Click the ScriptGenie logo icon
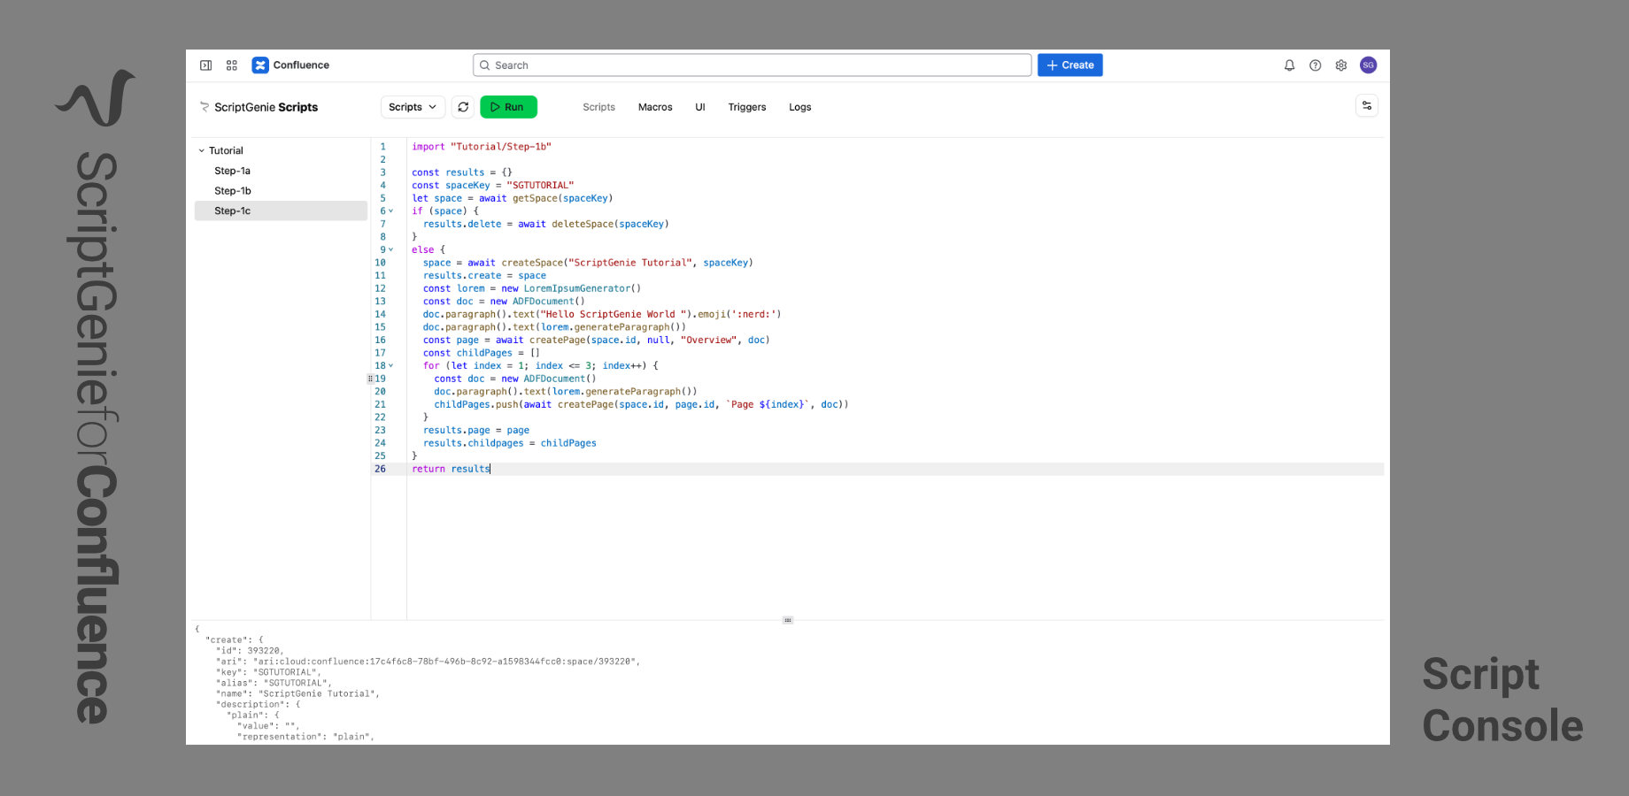1629x796 pixels. (205, 107)
